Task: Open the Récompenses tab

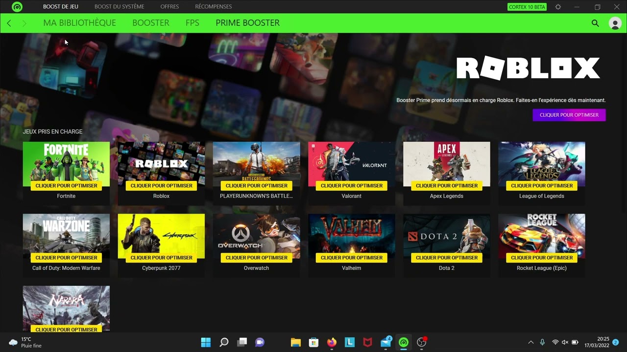Action: 214,7
